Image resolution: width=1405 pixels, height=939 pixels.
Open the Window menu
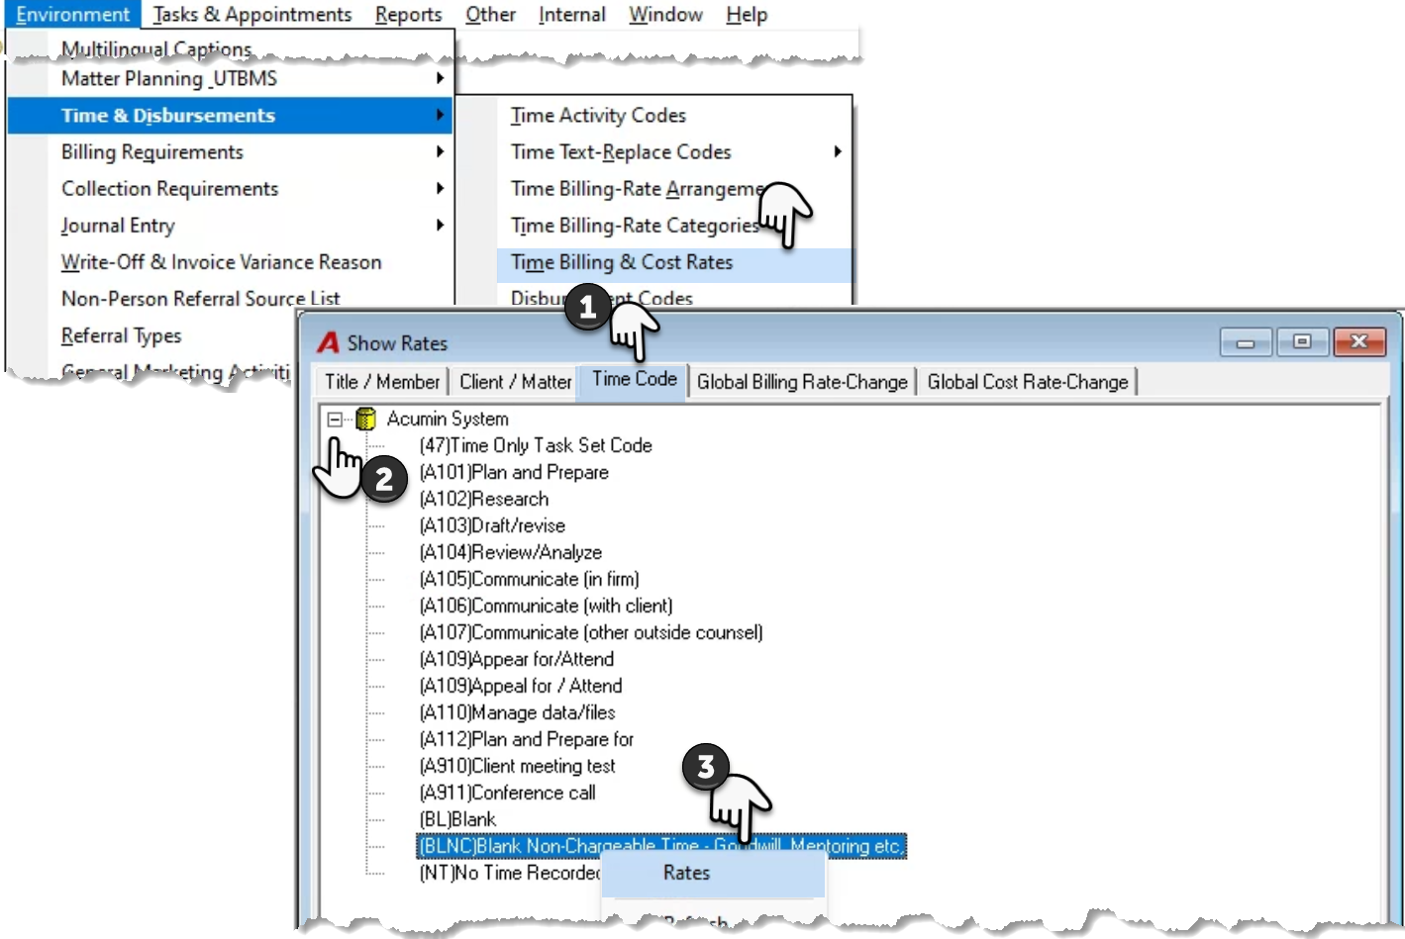tap(665, 15)
